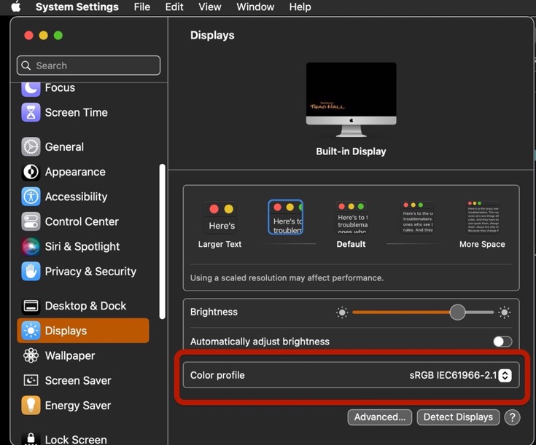The width and height of the screenshot is (536, 445).
Task: Click the low brightness sun icon
Action: (342, 312)
